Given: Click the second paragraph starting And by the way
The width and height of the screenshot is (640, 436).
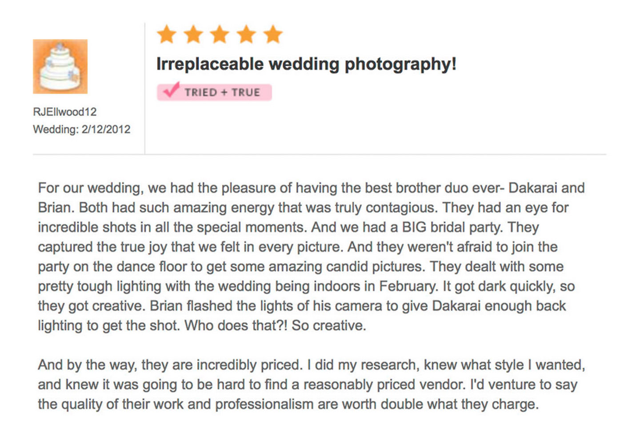Looking at the screenshot, I should pos(312,384).
